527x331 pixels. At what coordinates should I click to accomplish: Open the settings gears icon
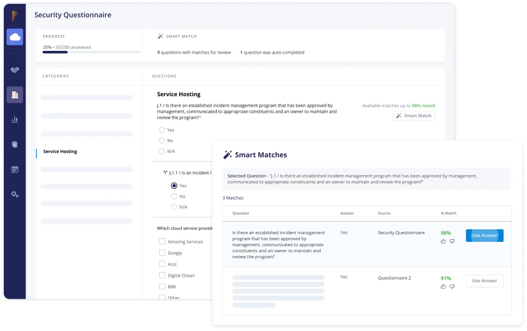pyautogui.click(x=15, y=194)
